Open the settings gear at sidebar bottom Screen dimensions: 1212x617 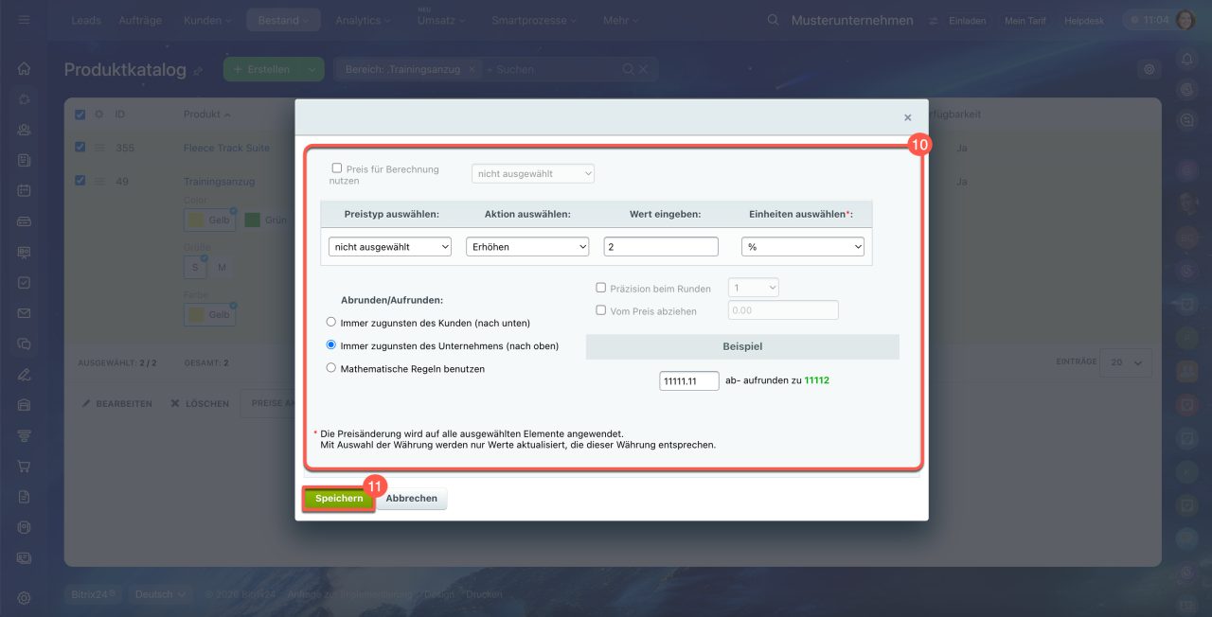click(x=24, y=597)
